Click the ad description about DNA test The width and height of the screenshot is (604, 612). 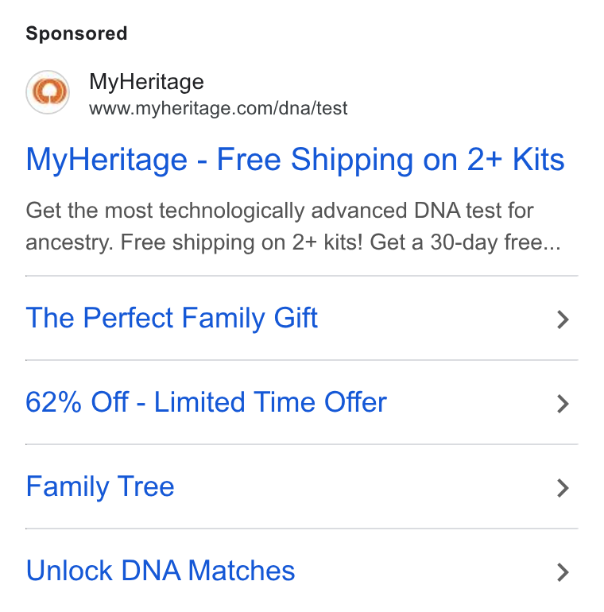click(293, 227)
